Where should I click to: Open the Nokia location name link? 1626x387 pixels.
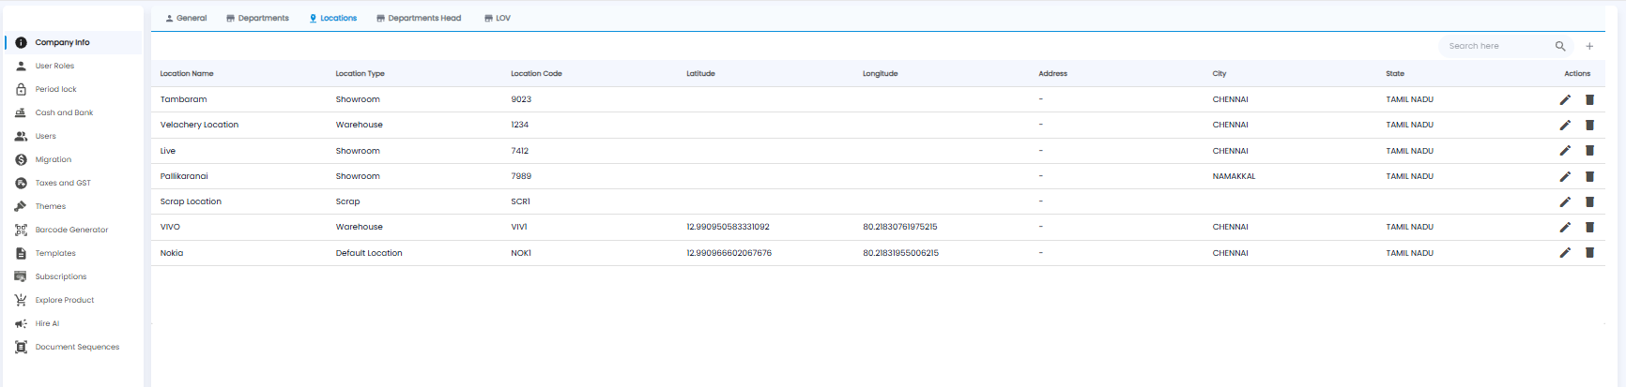tap(172, 253)
